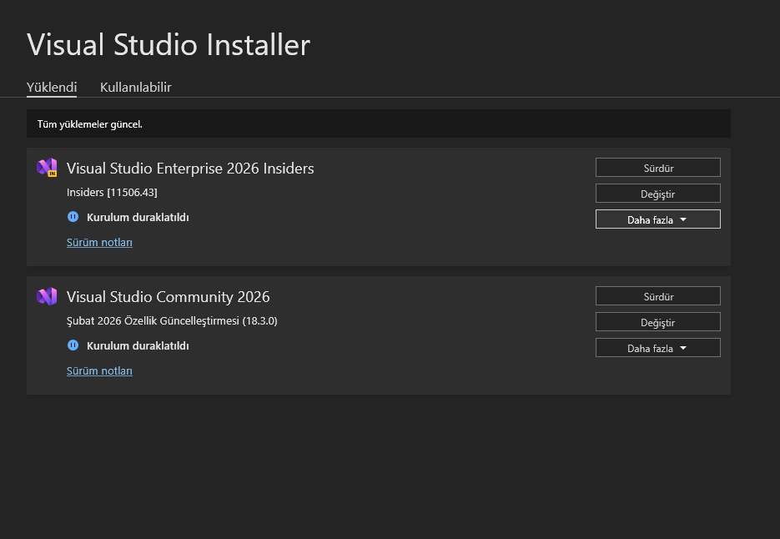Expand the Daha fazla dropdown arrow for Community
The width and height of the screenshot is (780, 539).
[683, 348]
